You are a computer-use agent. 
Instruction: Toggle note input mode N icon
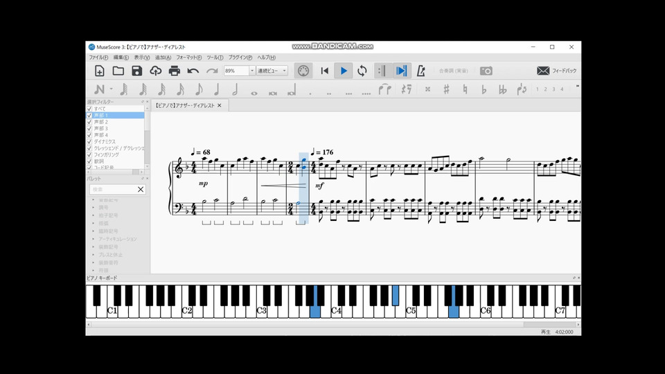click(99, 89)
